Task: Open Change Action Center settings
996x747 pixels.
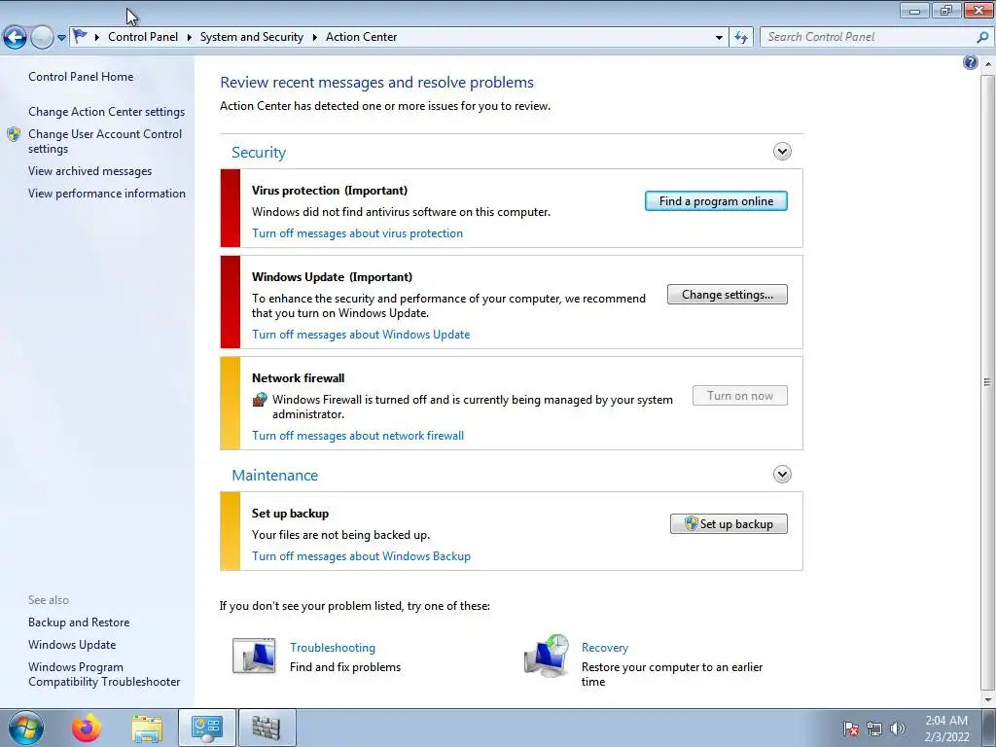Action: 106,112
